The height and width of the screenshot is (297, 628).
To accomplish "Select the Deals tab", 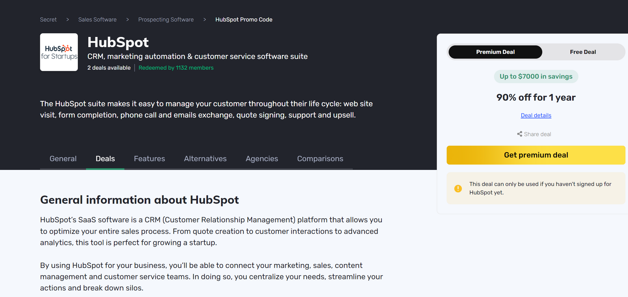I will [105, 159].
